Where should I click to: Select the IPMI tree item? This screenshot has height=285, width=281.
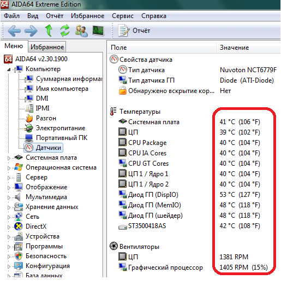click(43, 108)
